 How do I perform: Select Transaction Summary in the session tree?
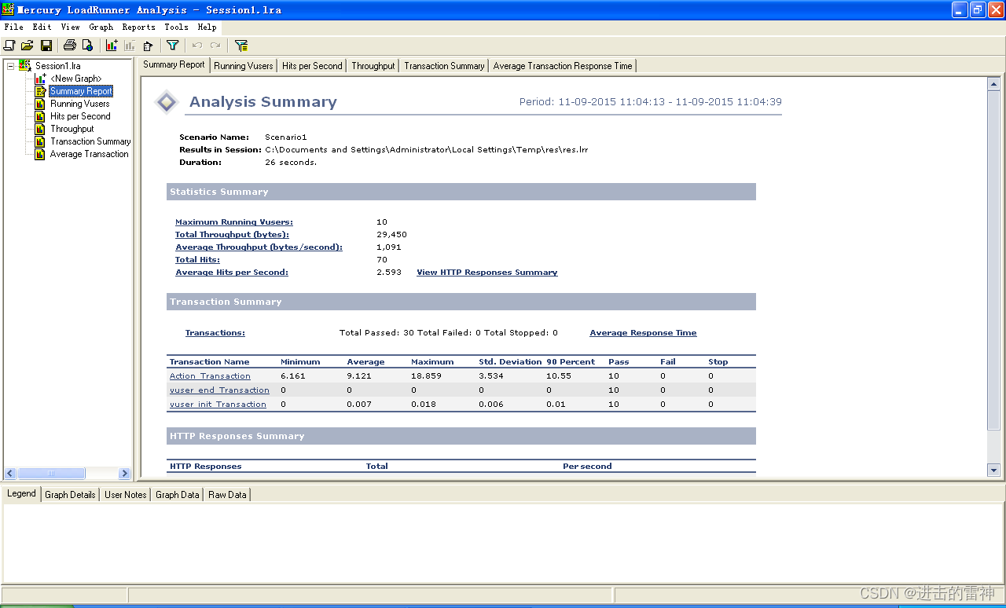click(90, 141)
